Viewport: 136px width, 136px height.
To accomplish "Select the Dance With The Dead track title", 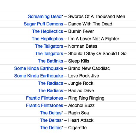I will (90, 24).
